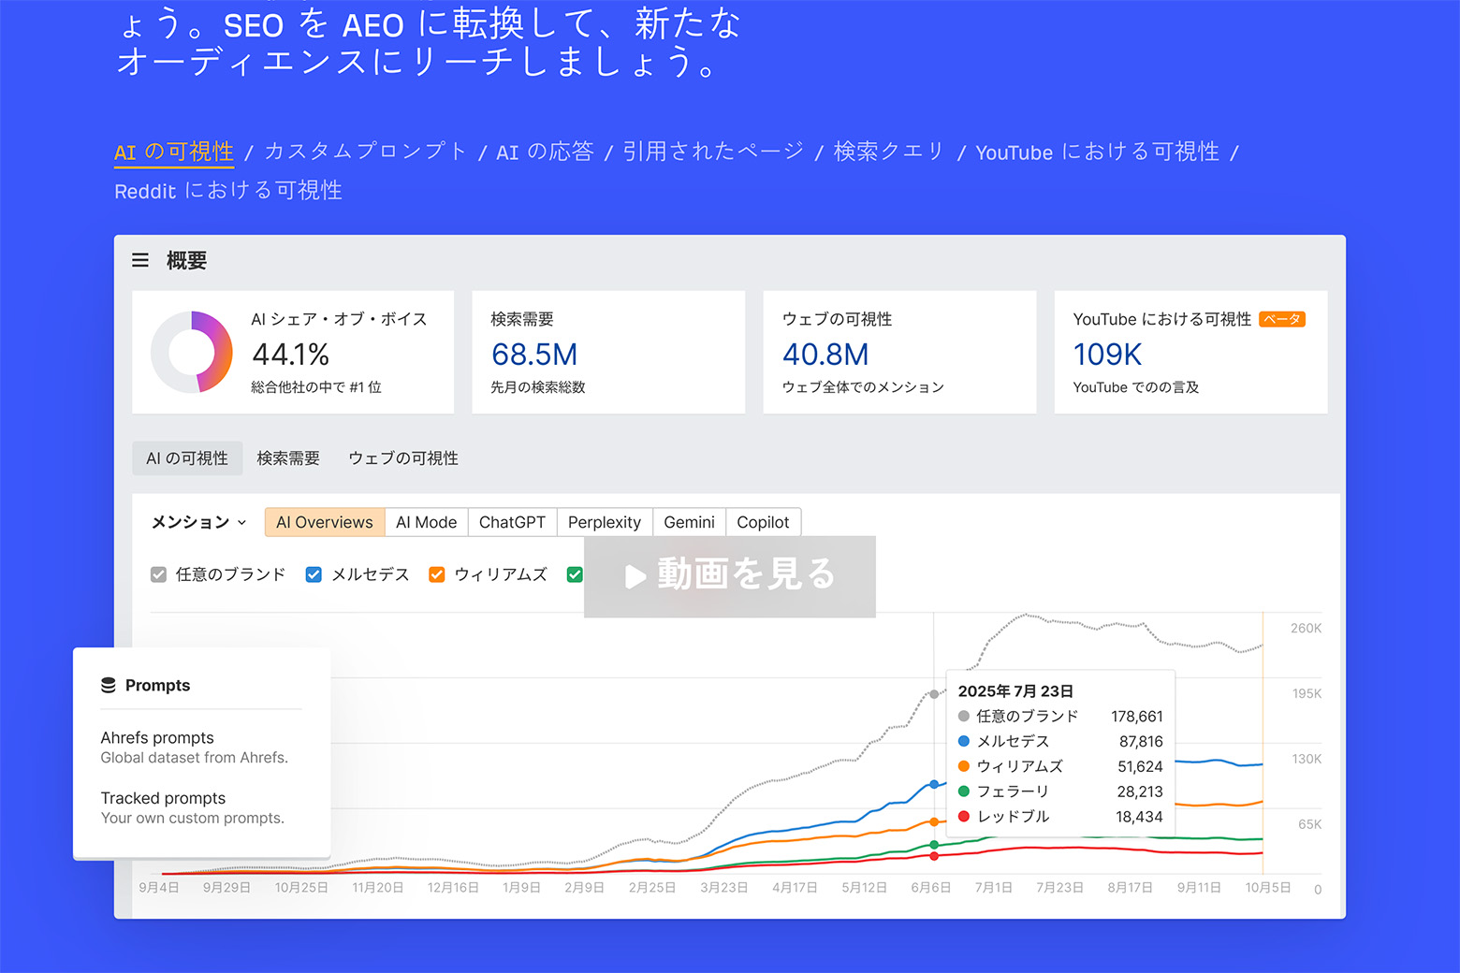The width and height of the screenshot is (1460, 973).
Task: Click the 260K y-axis label
Action: point(1306,628)
